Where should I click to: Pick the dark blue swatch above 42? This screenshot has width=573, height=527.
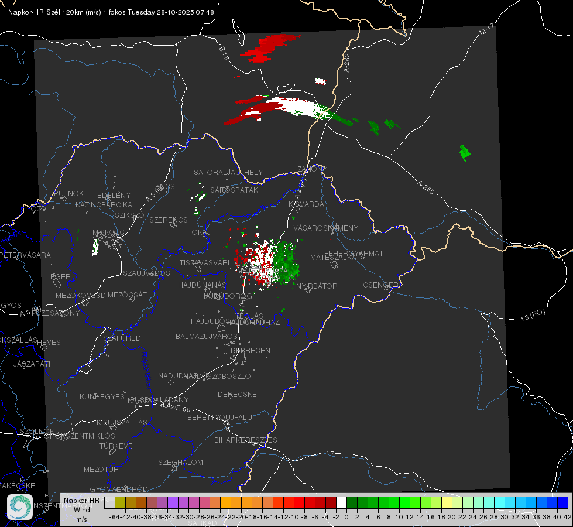pos(563,503)
